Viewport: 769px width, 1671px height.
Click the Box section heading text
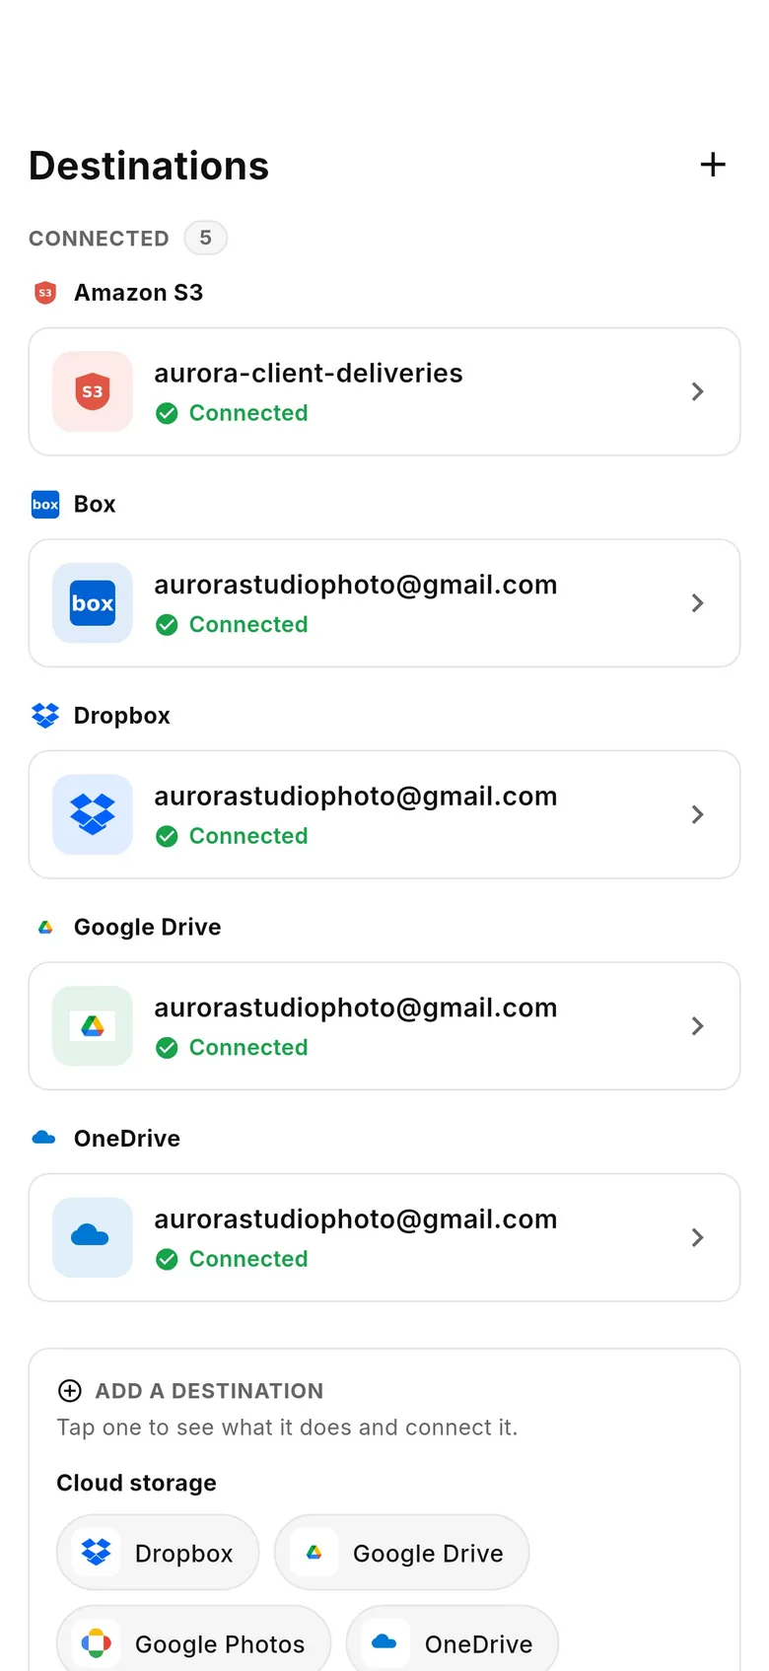pos(95,504)
